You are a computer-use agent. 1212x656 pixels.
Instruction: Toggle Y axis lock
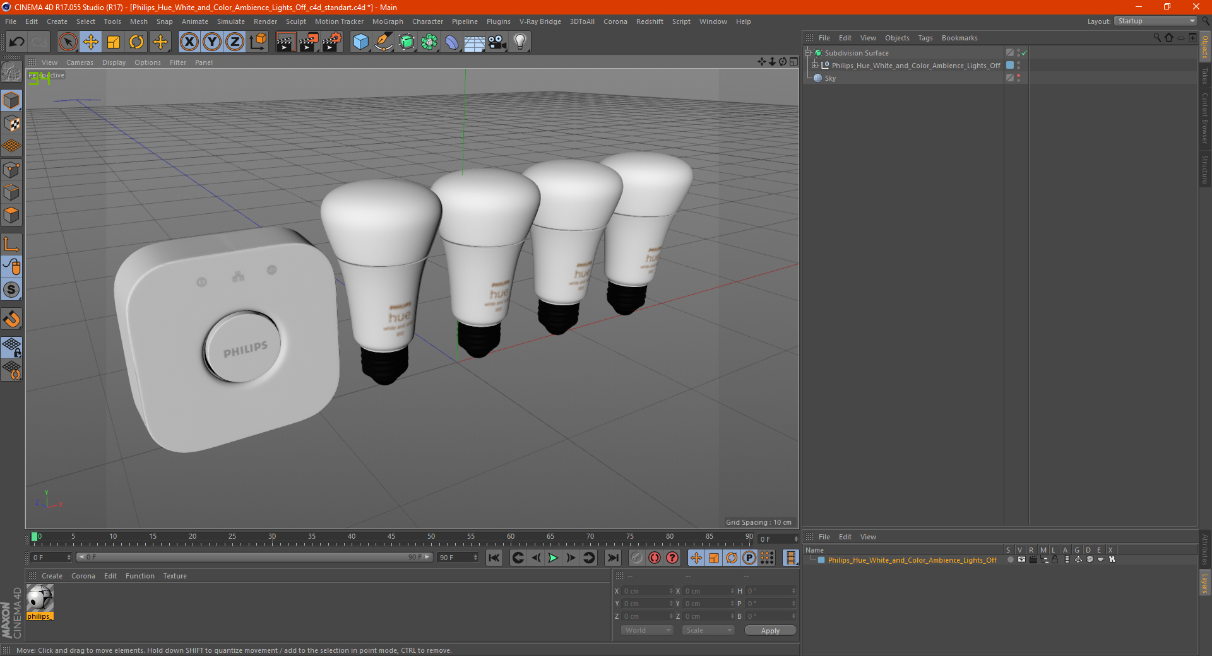(x=212, y=42)
